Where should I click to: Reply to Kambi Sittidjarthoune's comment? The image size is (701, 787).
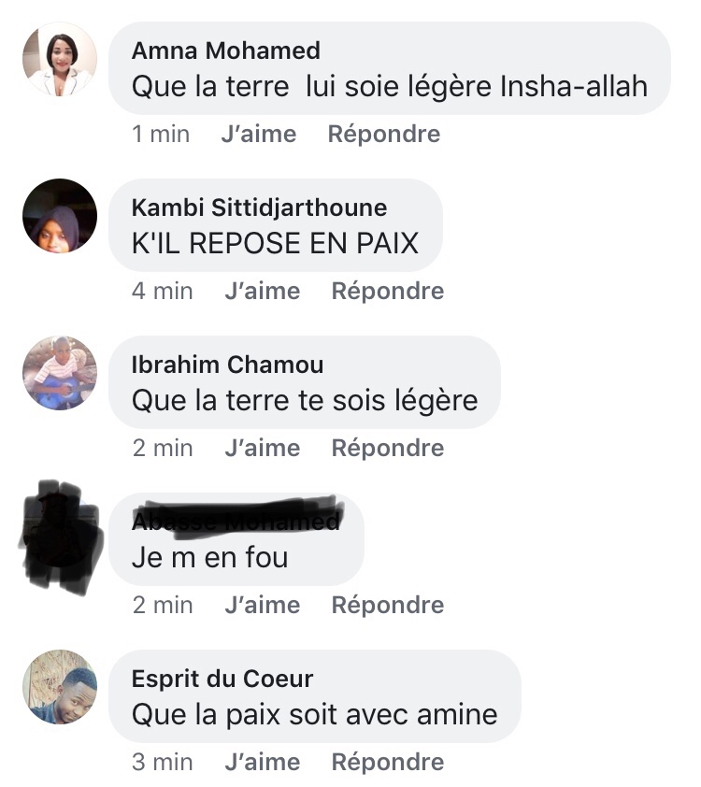[x=388, y=292]
